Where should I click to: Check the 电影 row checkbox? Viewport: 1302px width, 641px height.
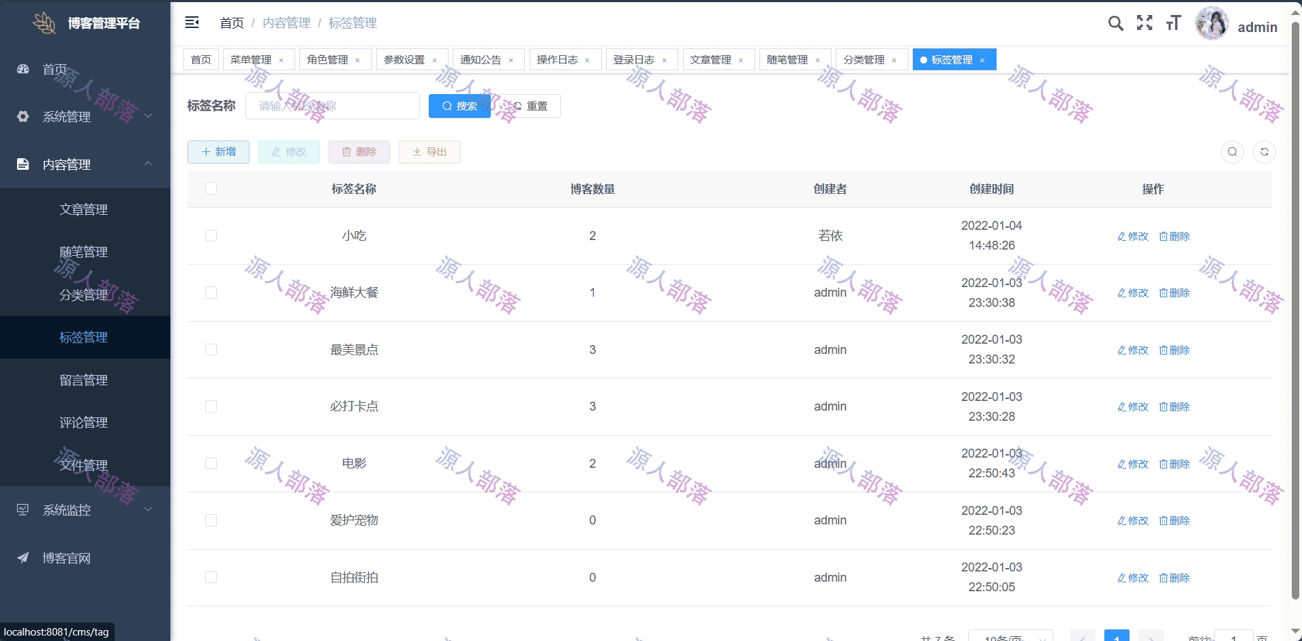click(211, 463)
